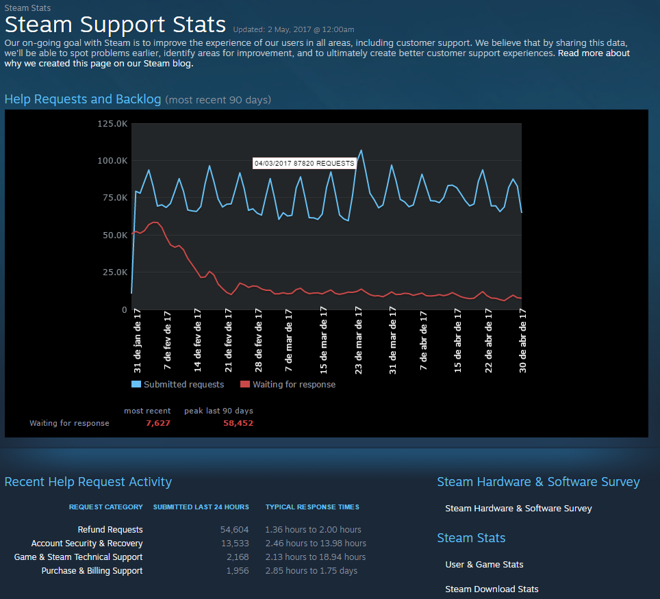Click the '14 de fev de 17' axis label
Image resolution: width=660 pixels, height=599 pixels.
(197, 340)
